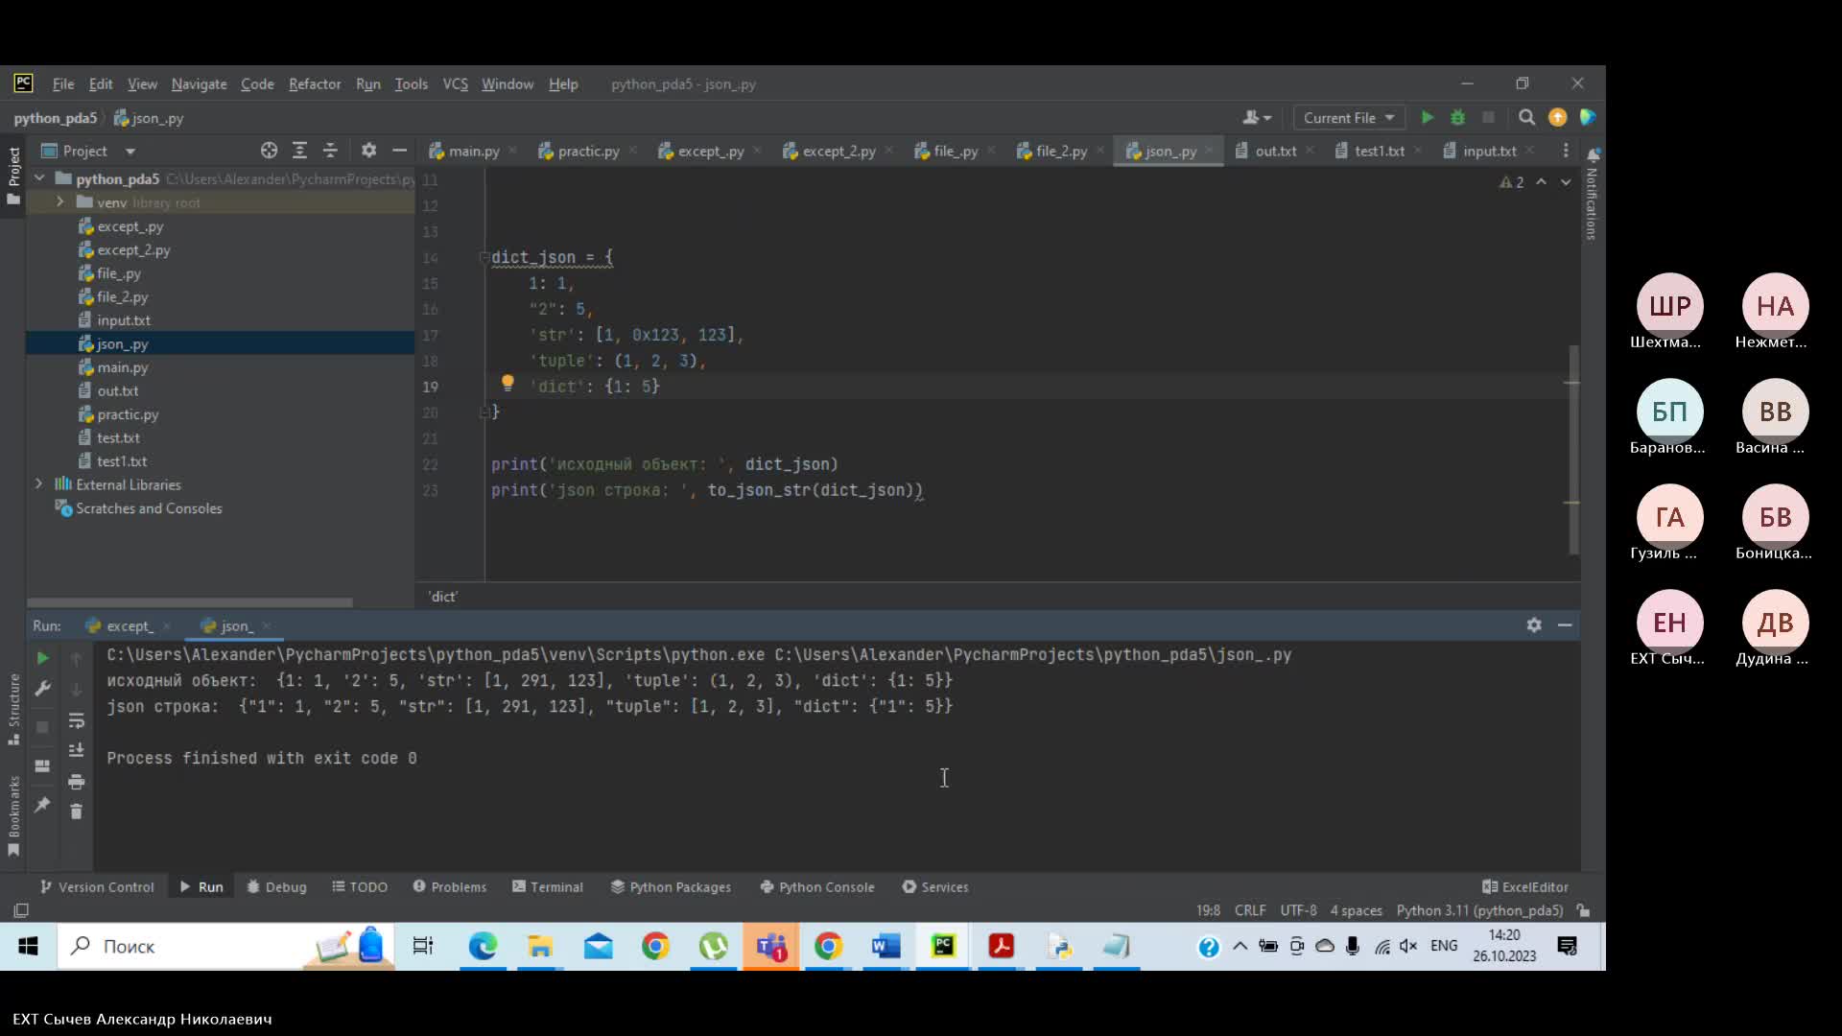
Task: Open test1.txt in Project tree
Action: 121,461
